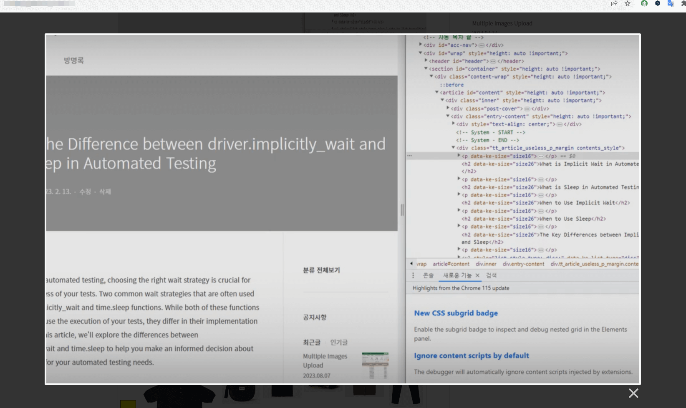The image size is (686, 408).
Task: Close the image lightbox with the X
Action: click(x=633, y=393)
